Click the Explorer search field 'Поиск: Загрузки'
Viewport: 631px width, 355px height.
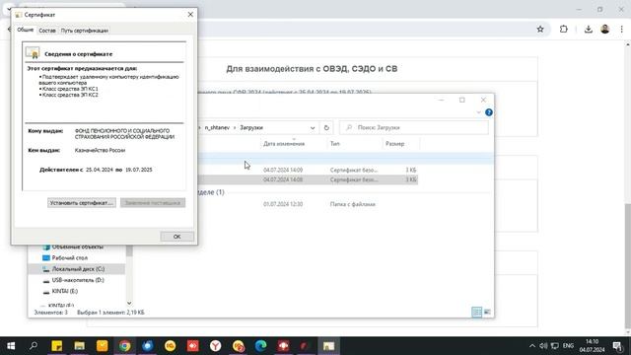tap(414, 127)
